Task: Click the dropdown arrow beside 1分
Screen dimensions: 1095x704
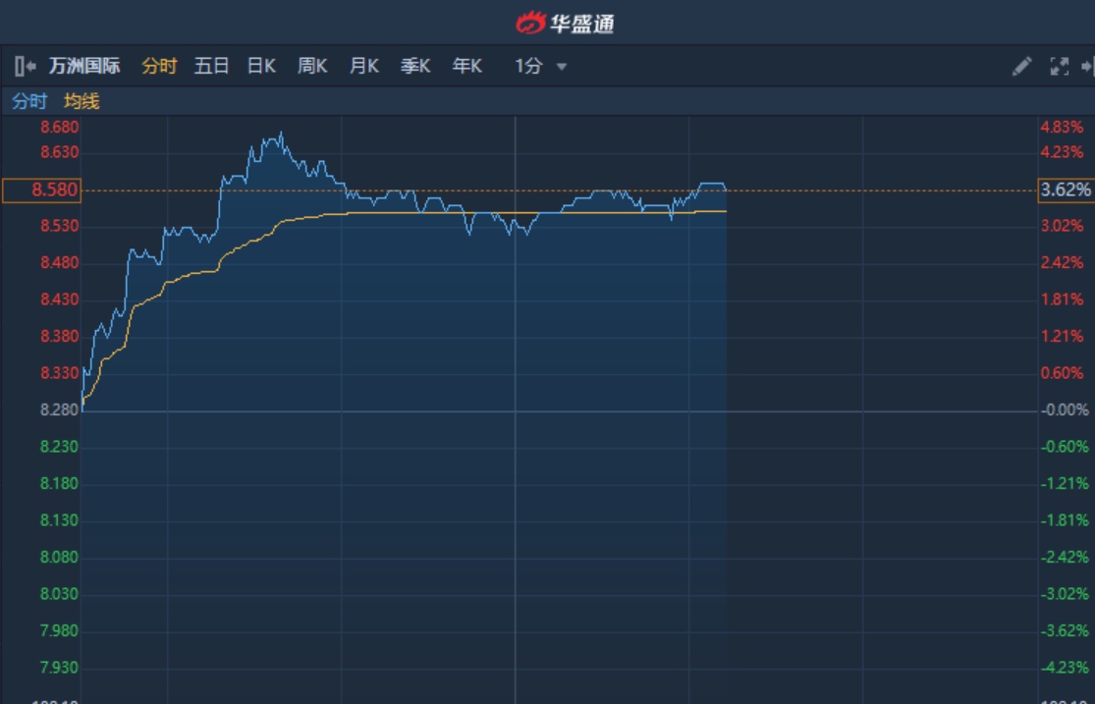Action: pyautogui.click(x=562, y=67)
